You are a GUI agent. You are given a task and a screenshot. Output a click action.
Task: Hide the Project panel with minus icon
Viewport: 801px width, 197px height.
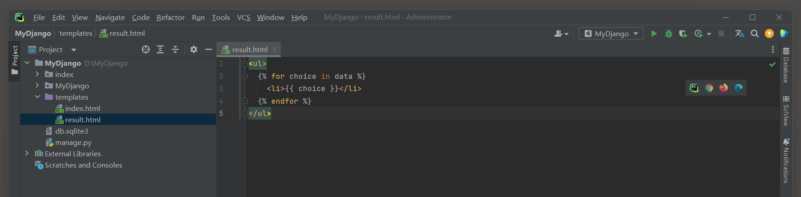point(209,49)
